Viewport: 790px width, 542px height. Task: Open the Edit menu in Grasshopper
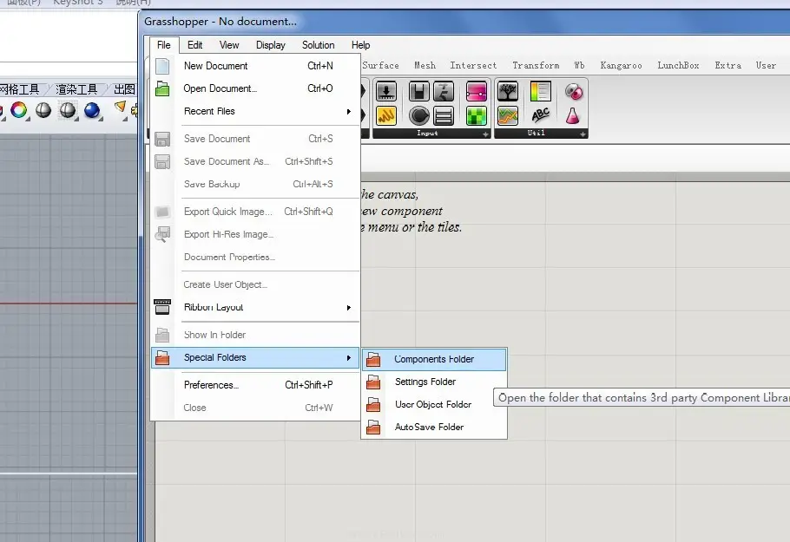[x=195, y=45]
